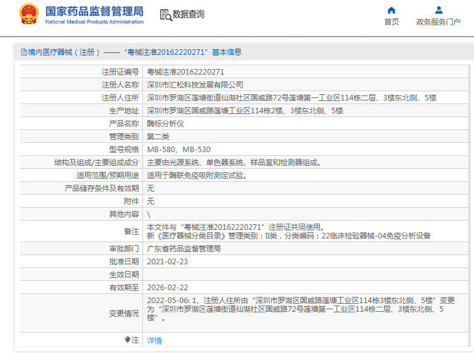
Task: Click 适用于酶联免疫吸附测定试验 value
Action: [x=197, y=176]
